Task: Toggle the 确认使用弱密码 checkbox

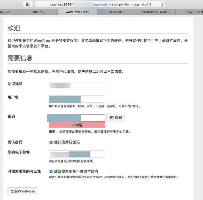Action: tap(51, 142)
